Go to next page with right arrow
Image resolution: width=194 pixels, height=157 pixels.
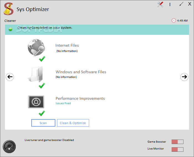point(184,77)
